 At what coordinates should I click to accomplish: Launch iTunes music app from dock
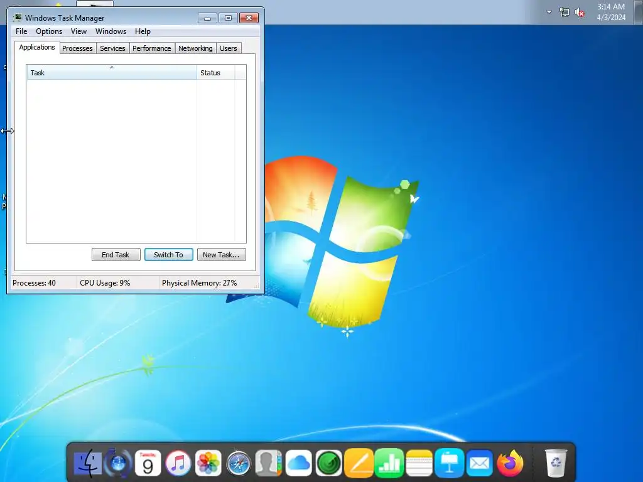[178, 464]
